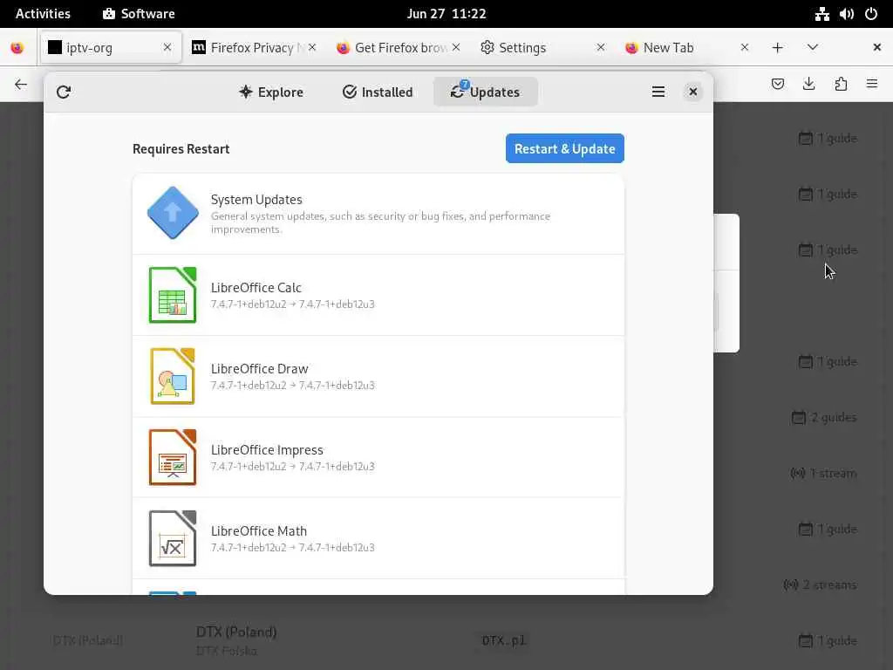893x670 pixels.
Task: Click the DTX.pl id in Firefox page
Action: [503, 640]
